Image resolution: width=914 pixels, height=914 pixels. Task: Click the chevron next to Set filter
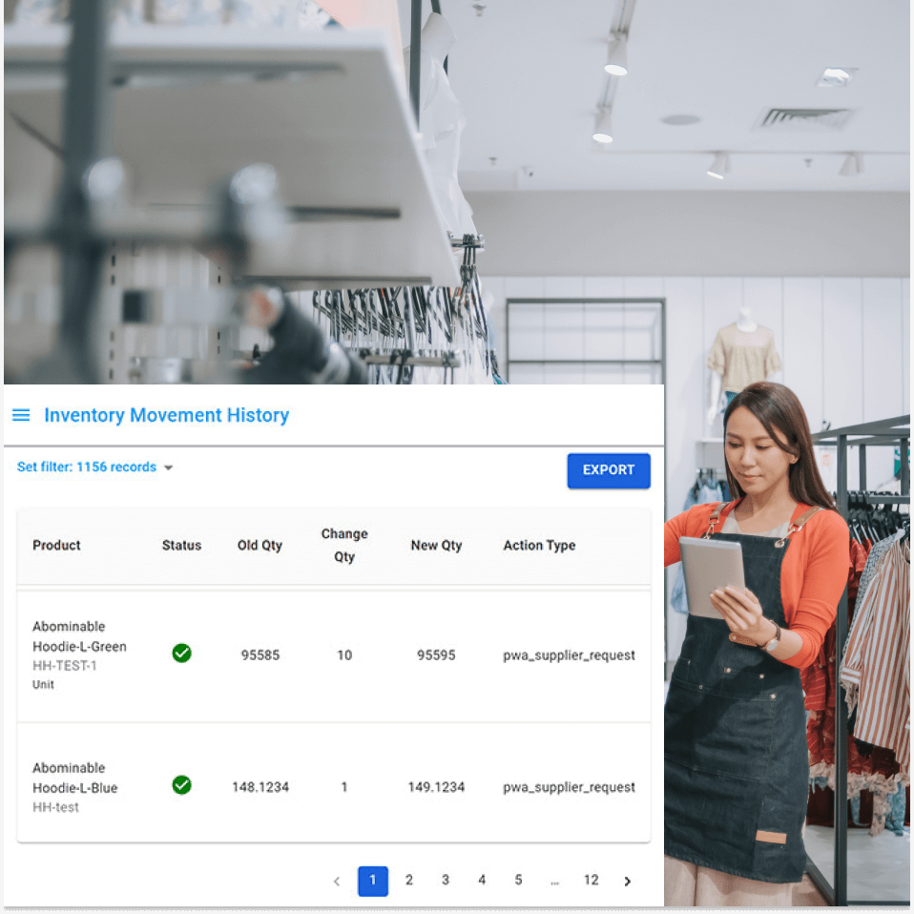pyautogui.click(x=169, y=467)
